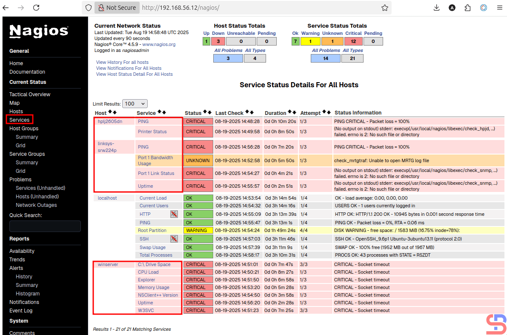Open the Root Partition service link

click(152, 230)
